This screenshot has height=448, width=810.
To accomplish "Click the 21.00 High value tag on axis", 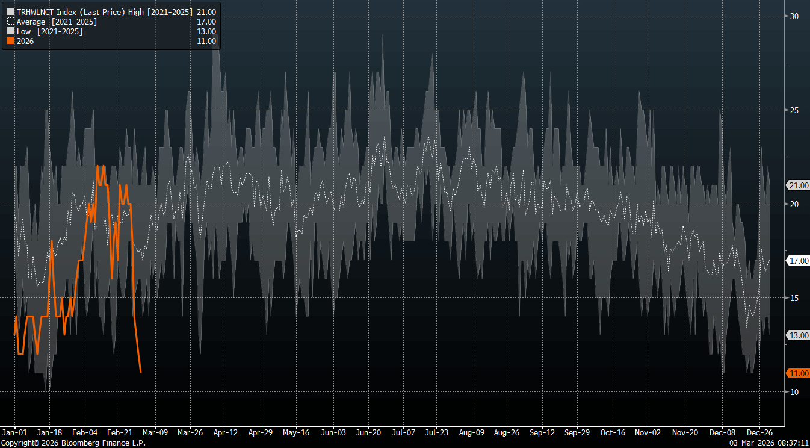I will click(798, 185).
